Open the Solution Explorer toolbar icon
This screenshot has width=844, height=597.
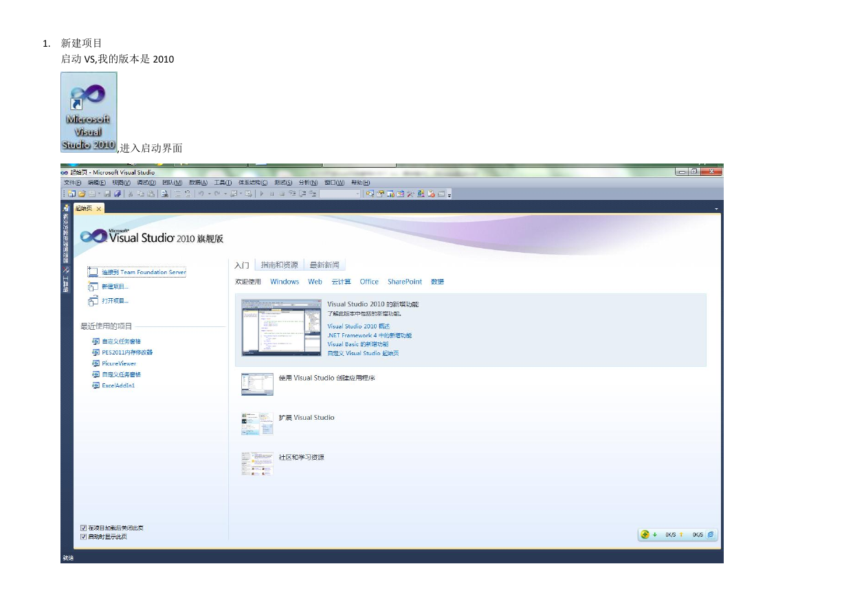coord(370,194)
